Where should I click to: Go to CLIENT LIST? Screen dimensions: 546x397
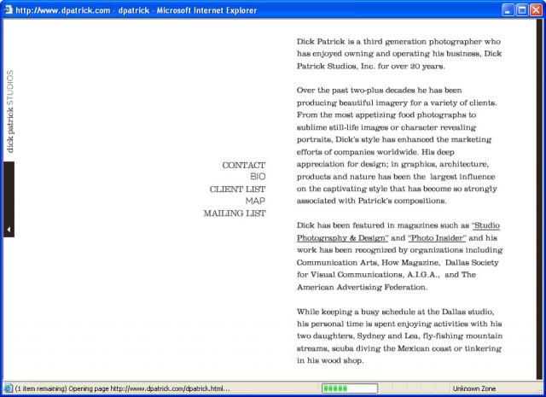coord(237,190)
